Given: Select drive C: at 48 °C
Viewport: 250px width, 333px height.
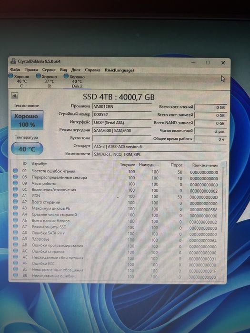Looking at the screenshot, I should point(20,81).
